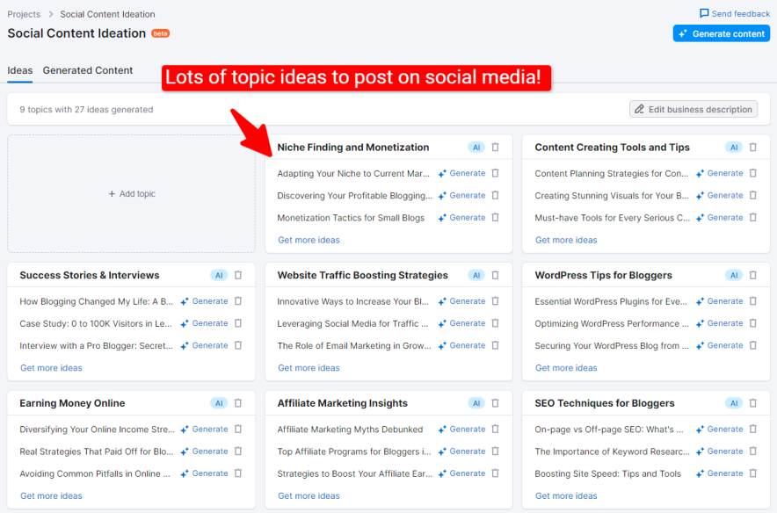Generate content for Adapting Your Niche idea
This screenshot has height=513, width=777.
point(462,173)
